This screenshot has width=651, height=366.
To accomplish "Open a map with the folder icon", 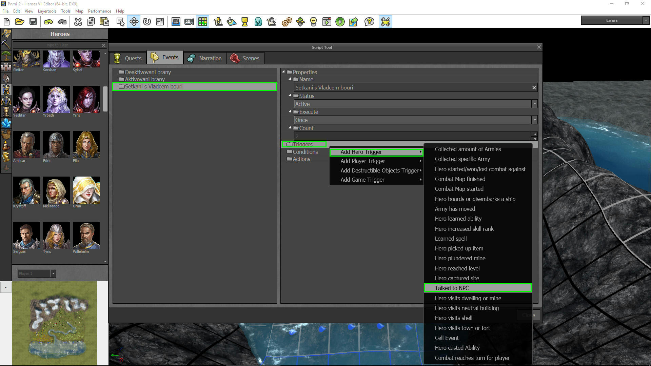I will tap(20, 22).
